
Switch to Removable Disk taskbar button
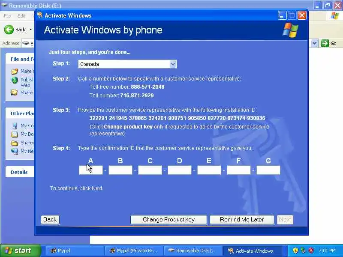tap(193, 251)
